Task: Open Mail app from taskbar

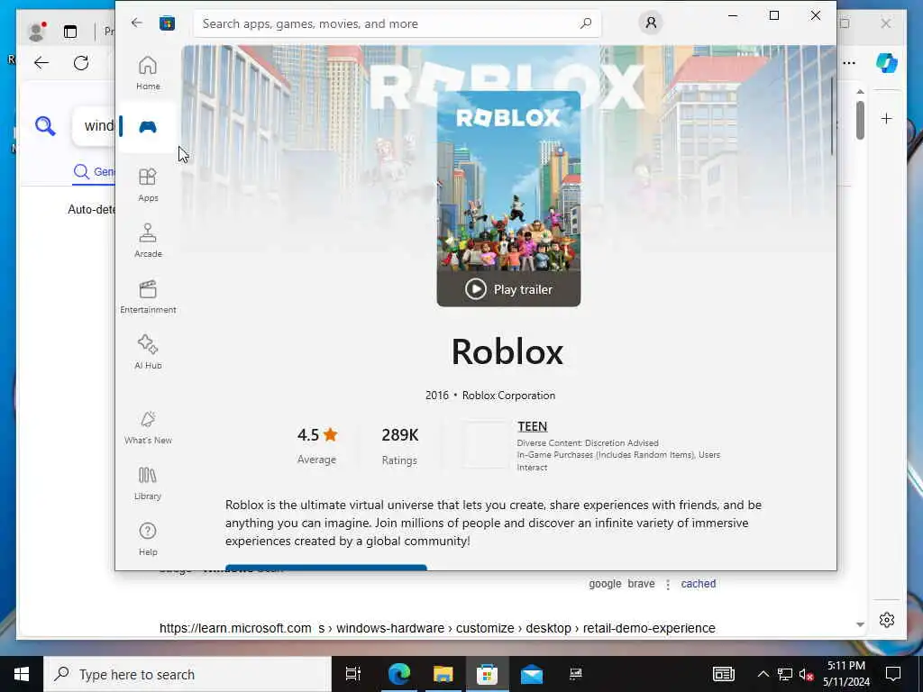Action: (x=531, y=674)
